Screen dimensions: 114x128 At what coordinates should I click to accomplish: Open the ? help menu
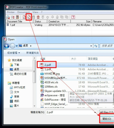tap(42, 12)
